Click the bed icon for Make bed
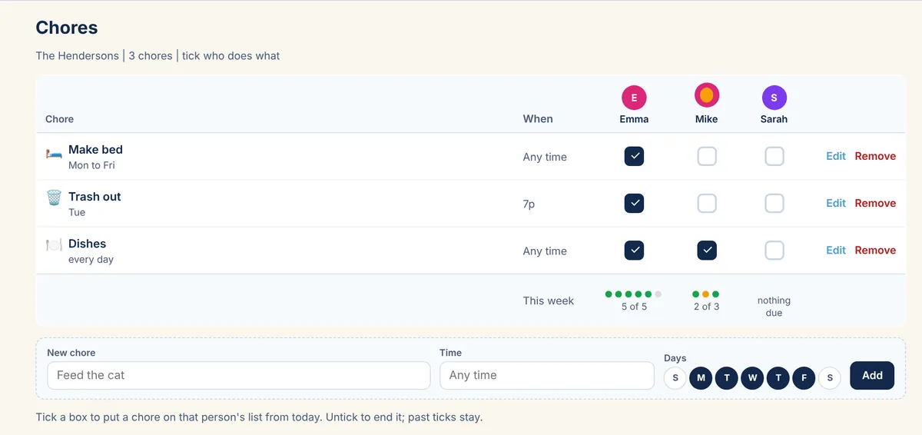The image size is (922, 435). point(54,153)
